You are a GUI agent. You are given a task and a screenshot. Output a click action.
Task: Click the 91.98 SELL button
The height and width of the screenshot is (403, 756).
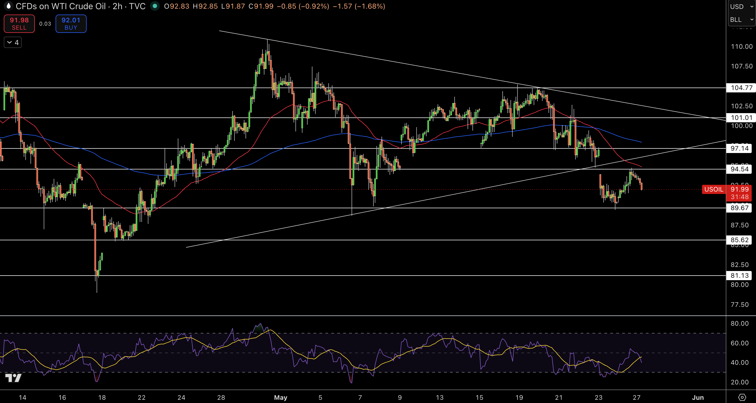click(x=19, y=23)
